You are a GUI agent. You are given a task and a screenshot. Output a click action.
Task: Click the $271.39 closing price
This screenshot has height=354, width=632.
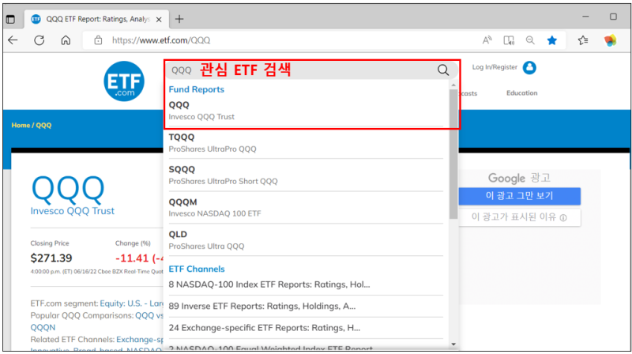click(51, 258)
